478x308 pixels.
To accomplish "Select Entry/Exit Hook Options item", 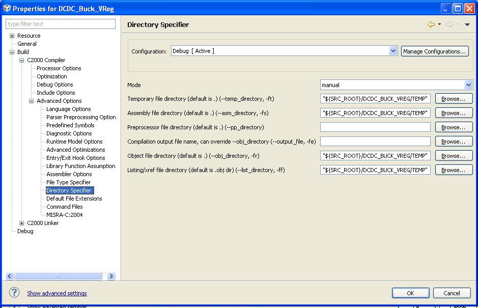I will tap(76, 158).
